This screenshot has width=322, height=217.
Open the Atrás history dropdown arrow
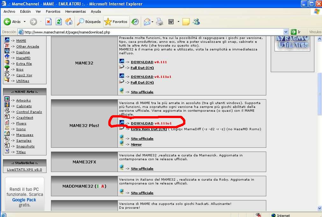[x=25, y=22]
